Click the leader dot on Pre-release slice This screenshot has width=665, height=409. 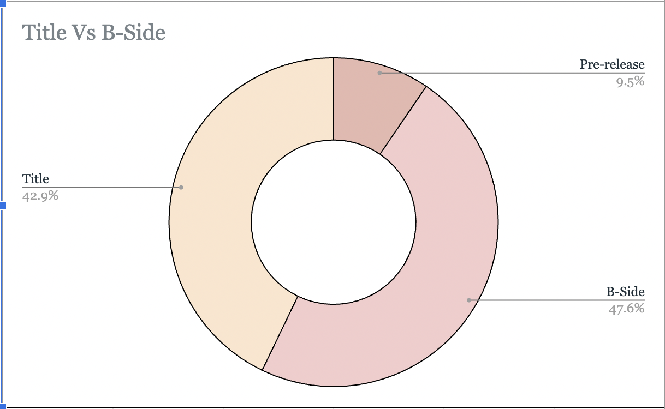point(379,73)
